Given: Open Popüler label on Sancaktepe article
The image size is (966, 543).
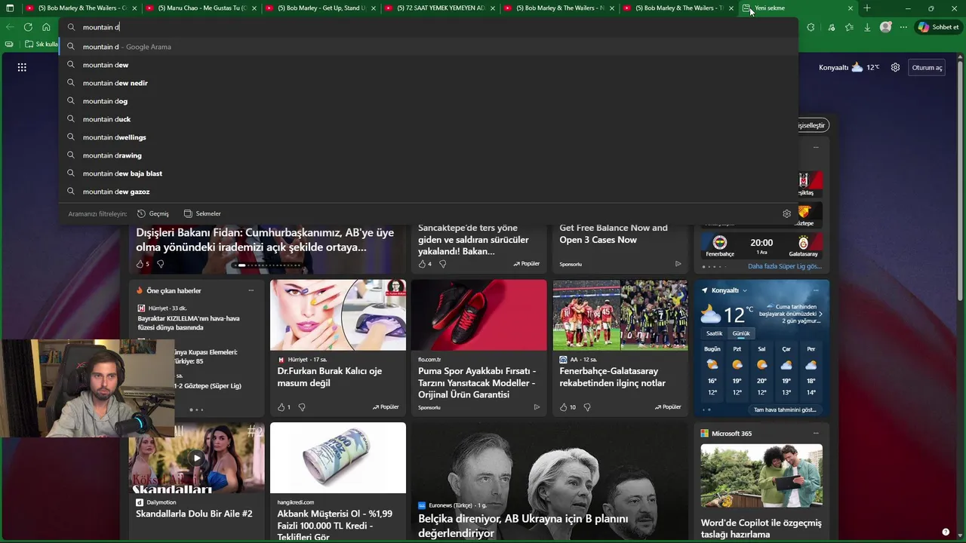Looking at the screenshot, I should tap(527, 264).
